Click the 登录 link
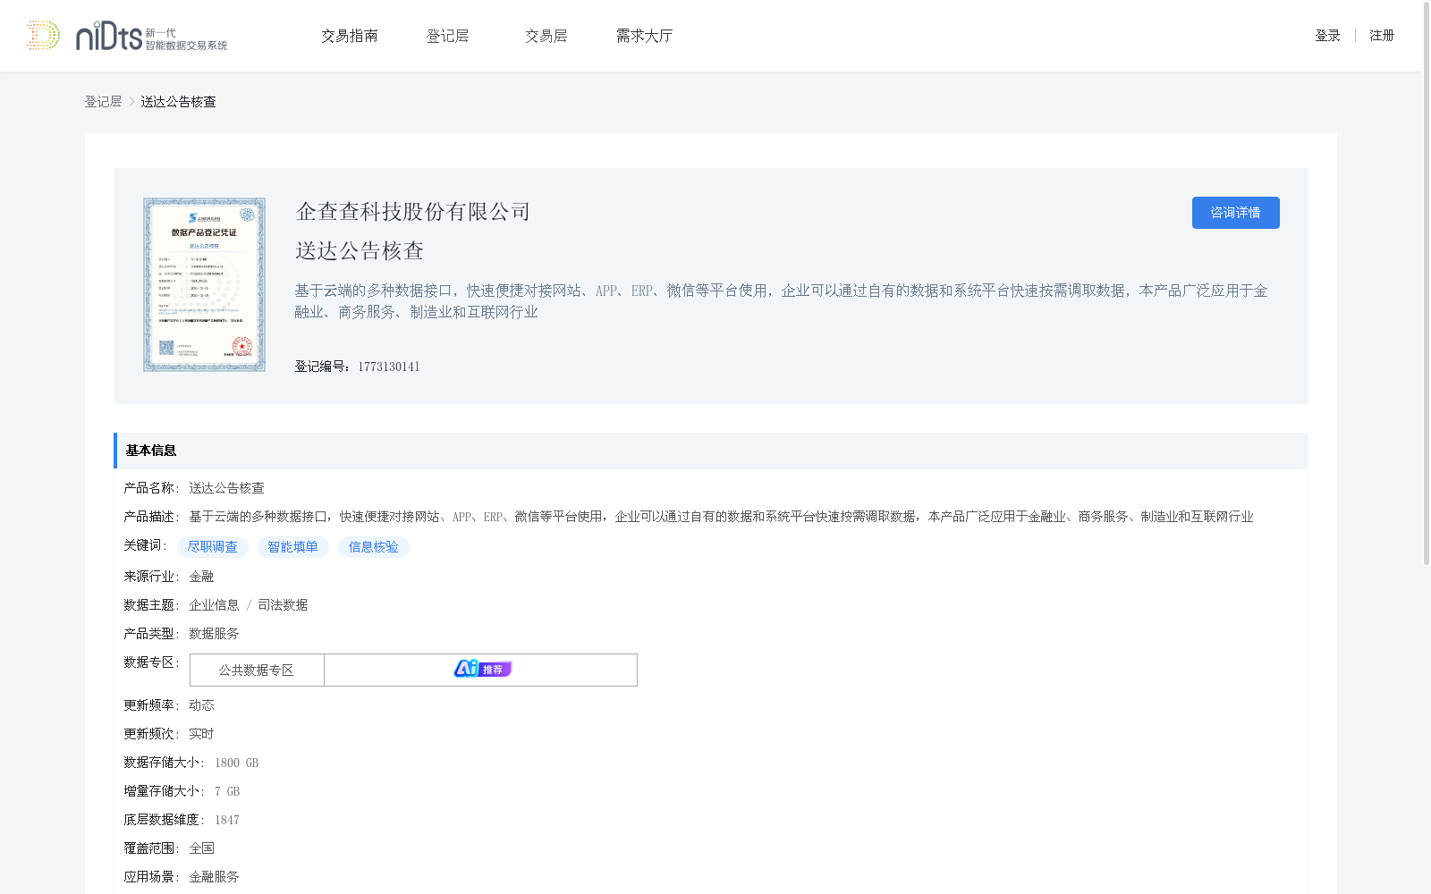Screen dimensions: 1431x894 (x=1327, y=36)
